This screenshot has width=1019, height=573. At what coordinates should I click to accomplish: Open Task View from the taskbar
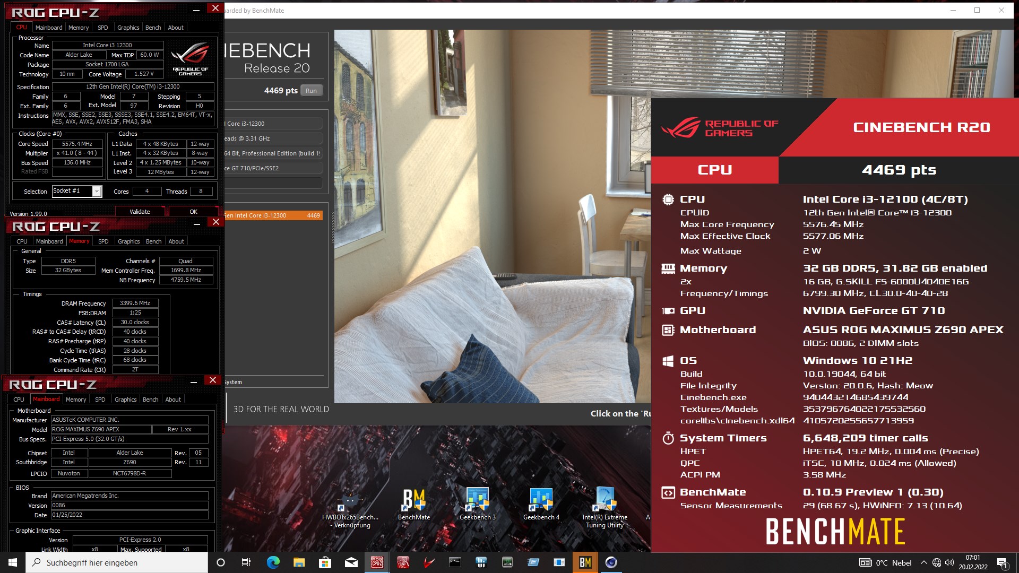(x=246, y=562)
